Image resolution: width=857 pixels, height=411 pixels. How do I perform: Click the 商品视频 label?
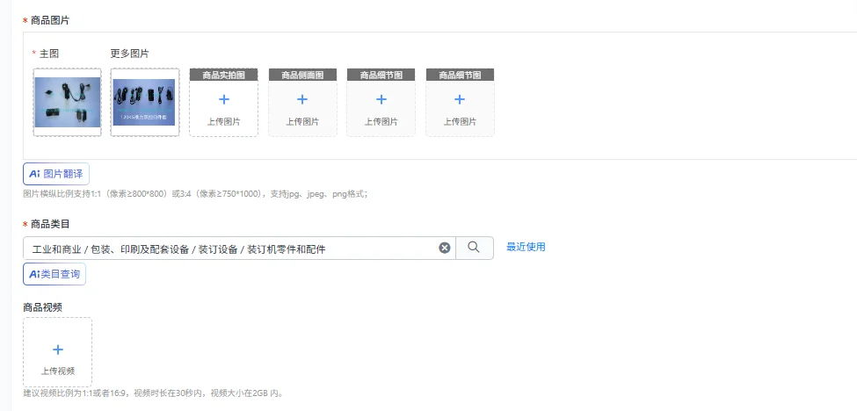point(43,307)
